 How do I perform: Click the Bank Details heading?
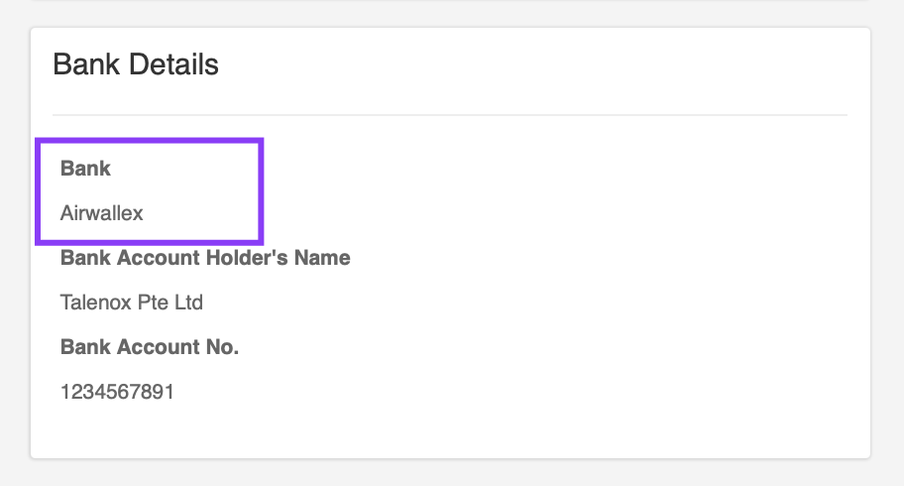(136, 65)
